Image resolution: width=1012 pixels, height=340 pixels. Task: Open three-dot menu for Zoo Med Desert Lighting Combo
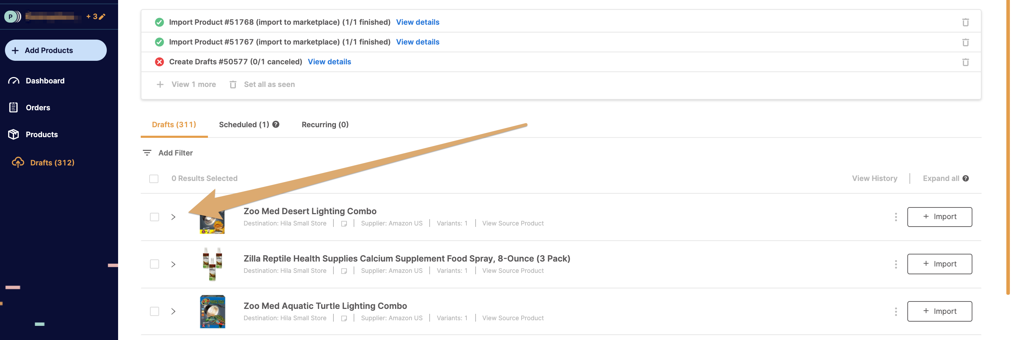(895, 217)
